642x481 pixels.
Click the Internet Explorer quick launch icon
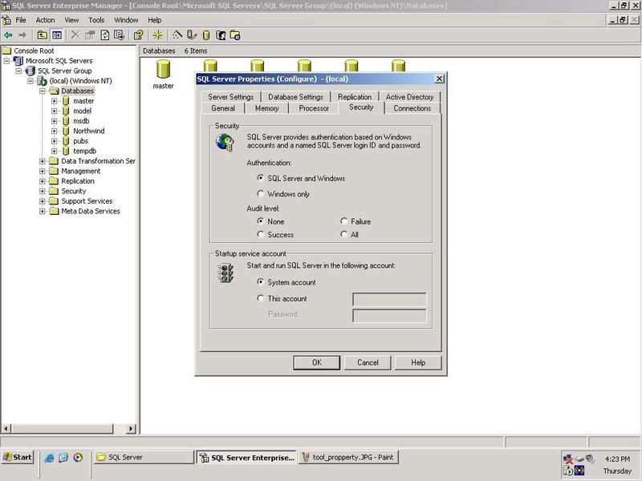coord(49,458)
